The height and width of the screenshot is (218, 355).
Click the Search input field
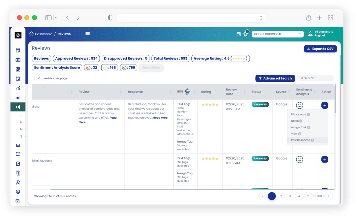point(317,78)
